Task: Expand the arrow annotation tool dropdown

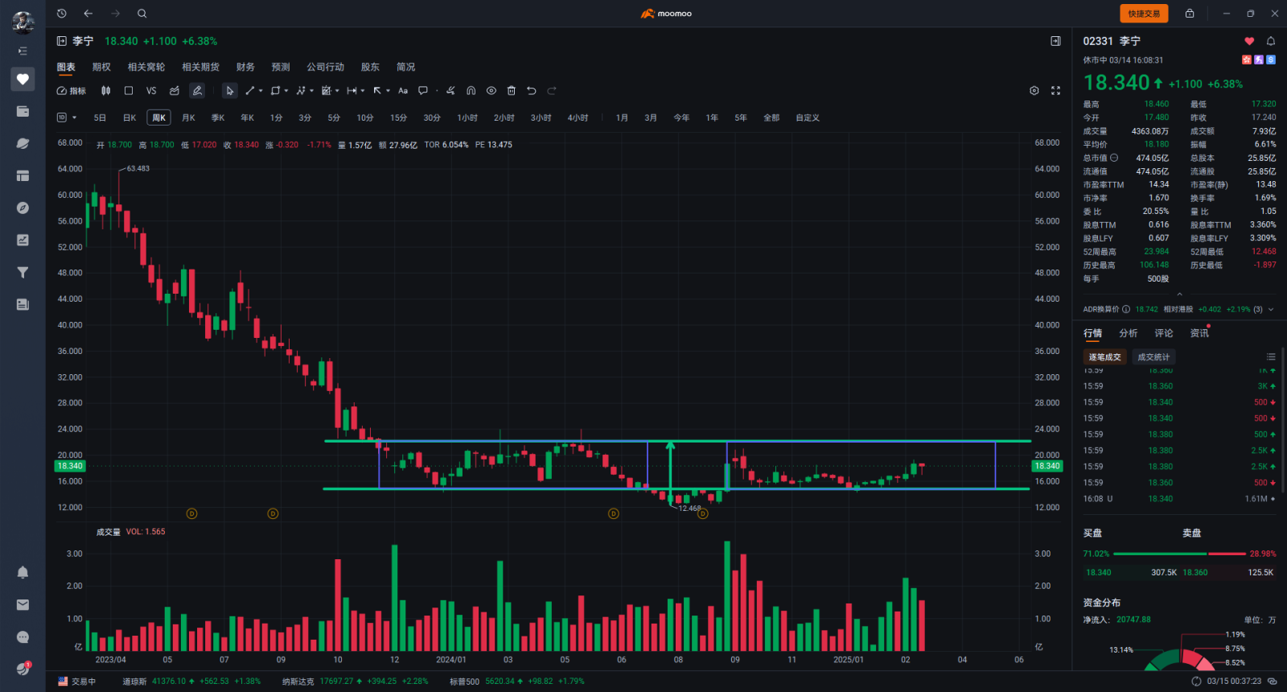Action: coord(388,91)
